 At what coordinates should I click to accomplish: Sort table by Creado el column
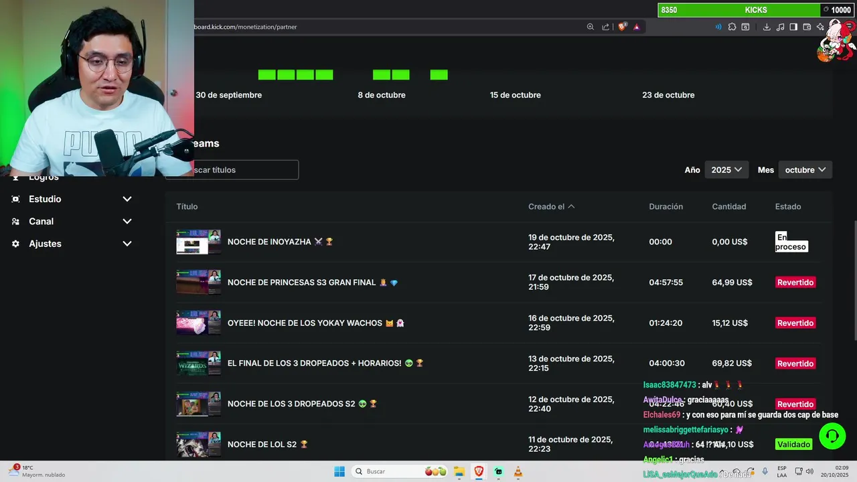tap(552, 207)
